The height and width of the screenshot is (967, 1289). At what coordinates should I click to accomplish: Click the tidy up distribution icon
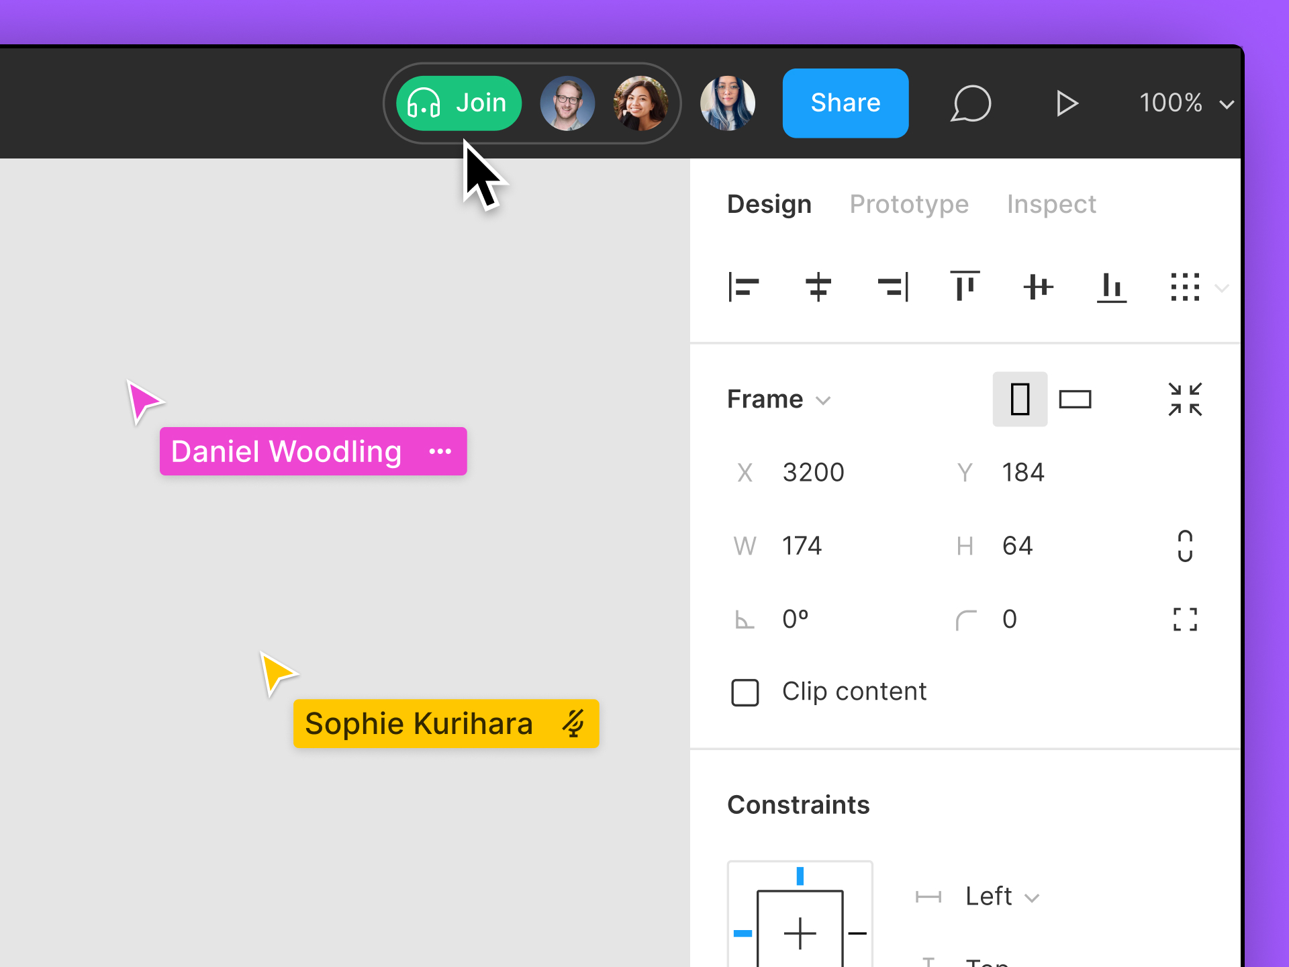tap(1185, 287)
